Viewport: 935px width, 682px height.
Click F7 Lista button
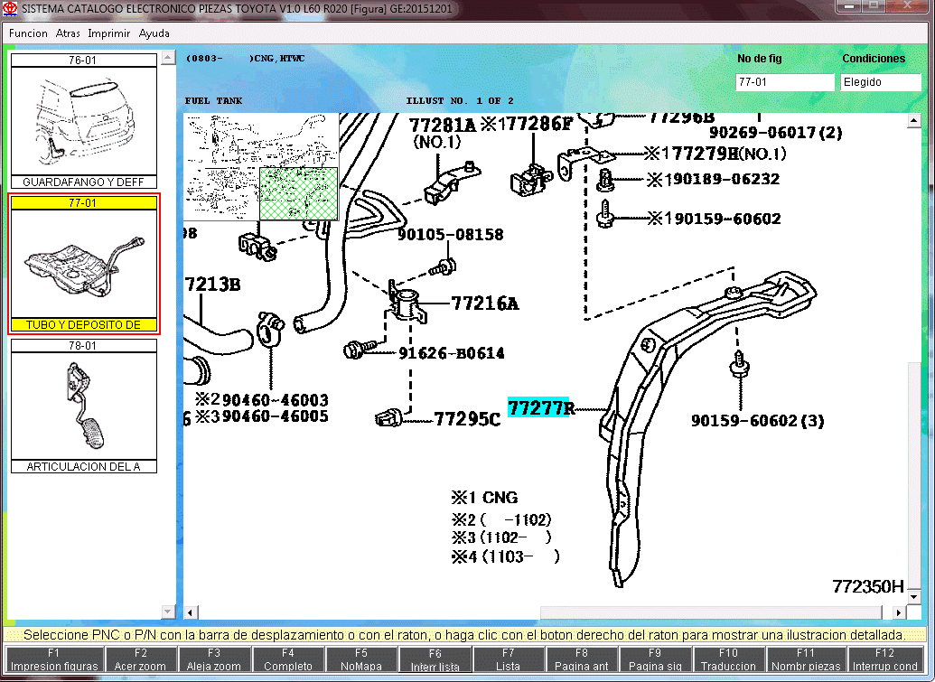click(x=508, y=660)
